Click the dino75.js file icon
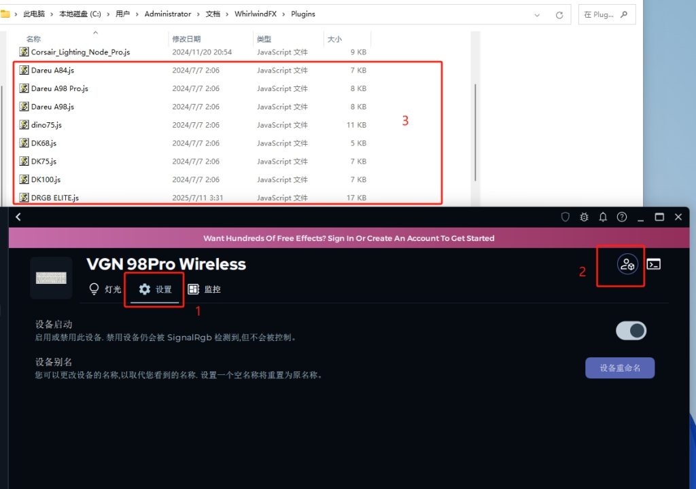 pos(24,125)
